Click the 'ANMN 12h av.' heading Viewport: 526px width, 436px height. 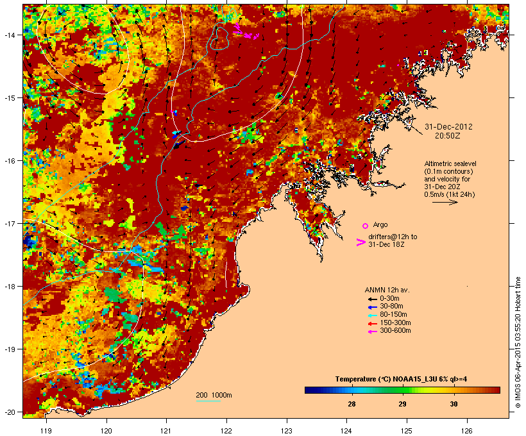[387, 290]
